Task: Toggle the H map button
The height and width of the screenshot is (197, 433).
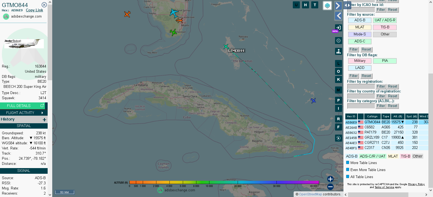Action: [306, 5]
